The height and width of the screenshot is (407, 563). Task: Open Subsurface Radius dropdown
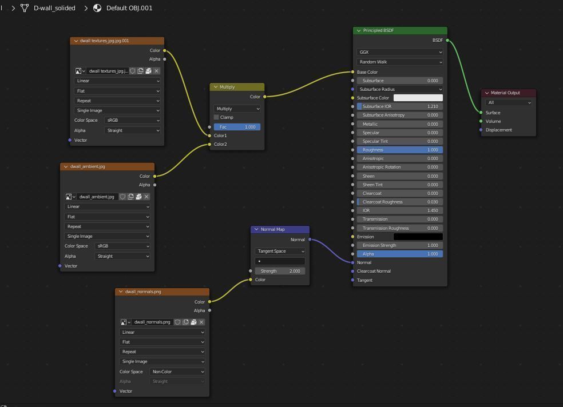tap(400, 89)
